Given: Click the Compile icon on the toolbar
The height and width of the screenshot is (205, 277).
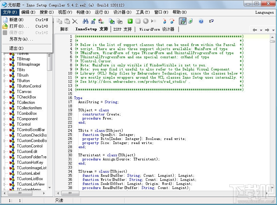Looking at the screenshot, I should 111,21.
